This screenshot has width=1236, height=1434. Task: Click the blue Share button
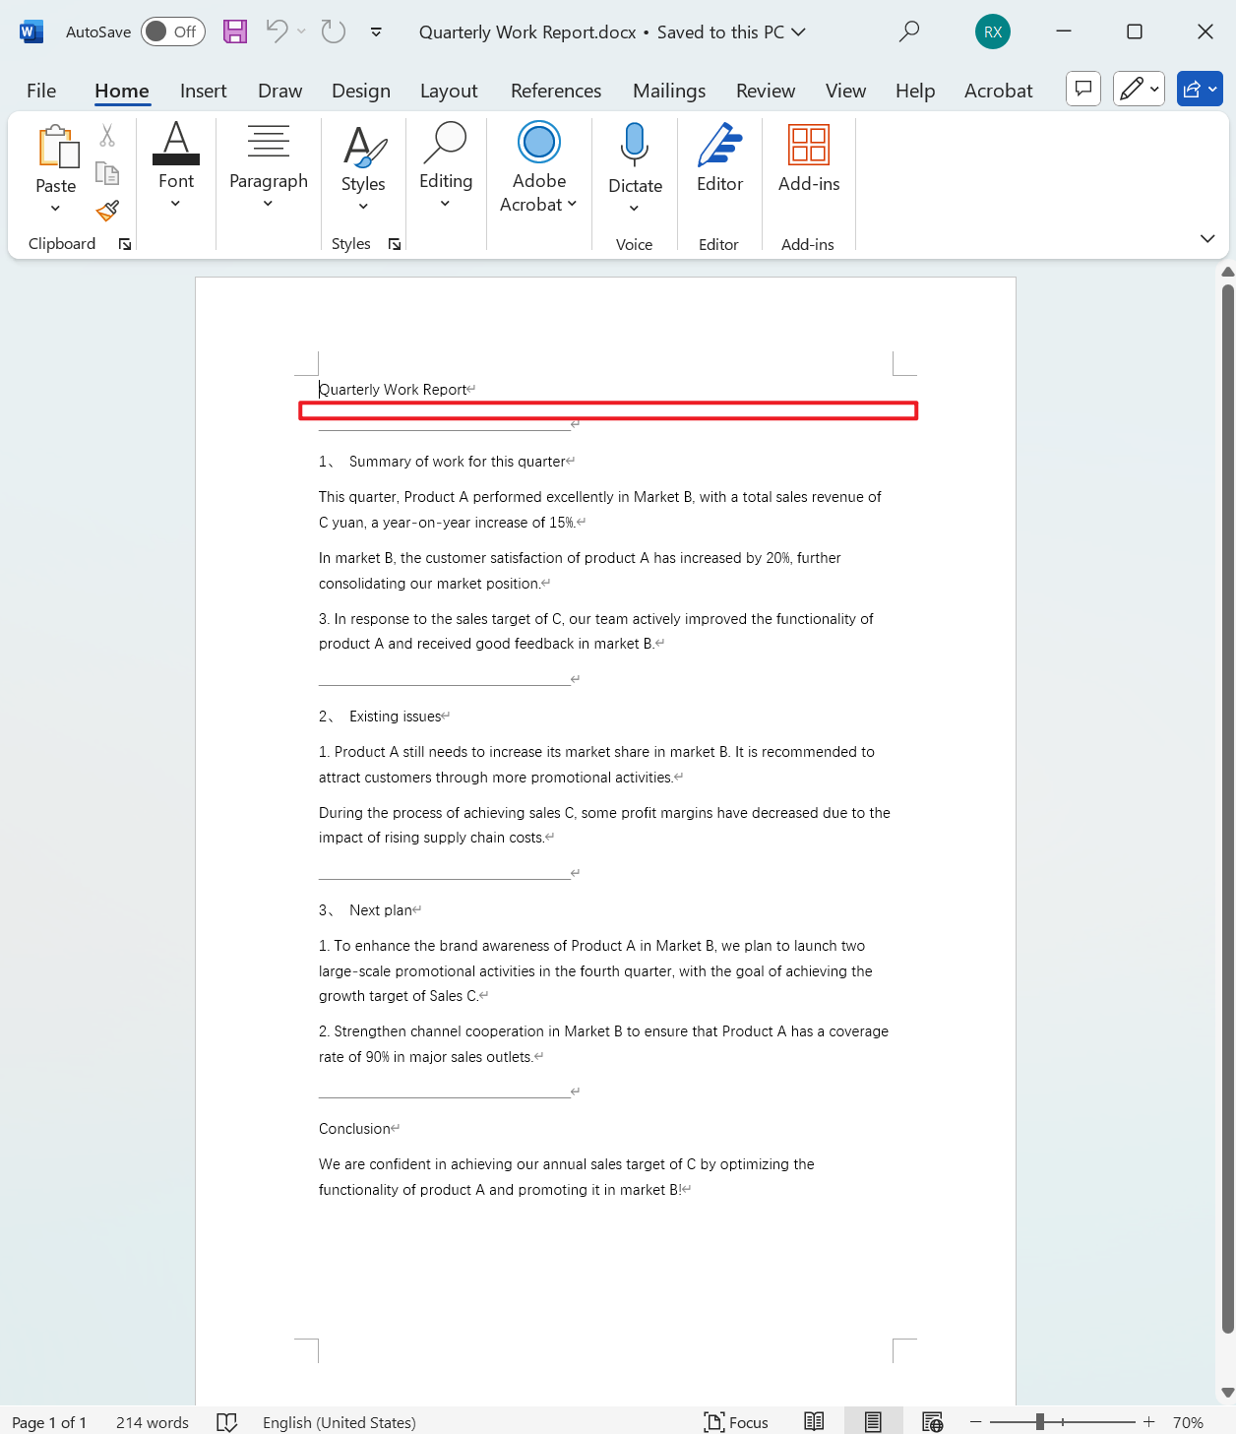click(x=1200, y=90)
